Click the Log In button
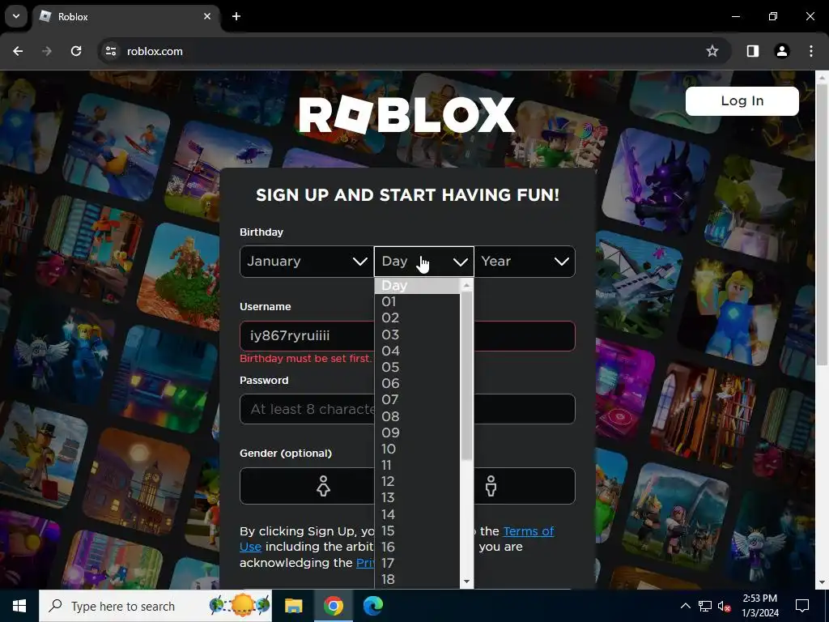Viewport: 829px width, 622px height. click(742, 100)
